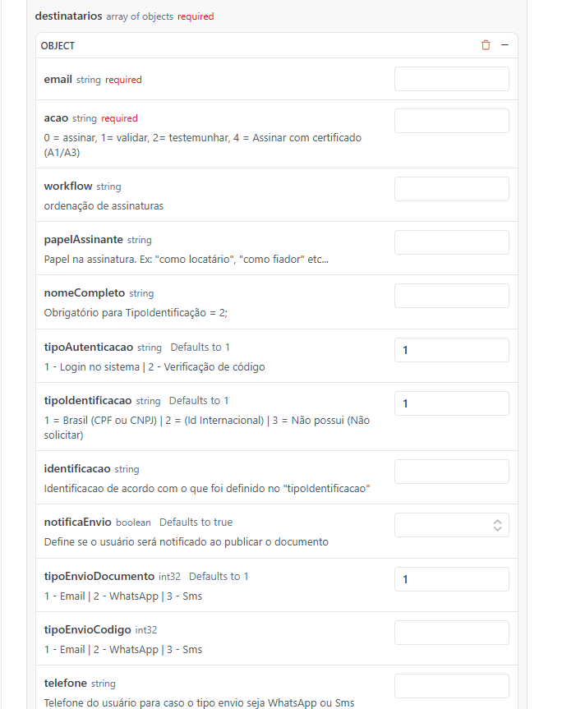Click the telefone input field

tap(452, 686)
